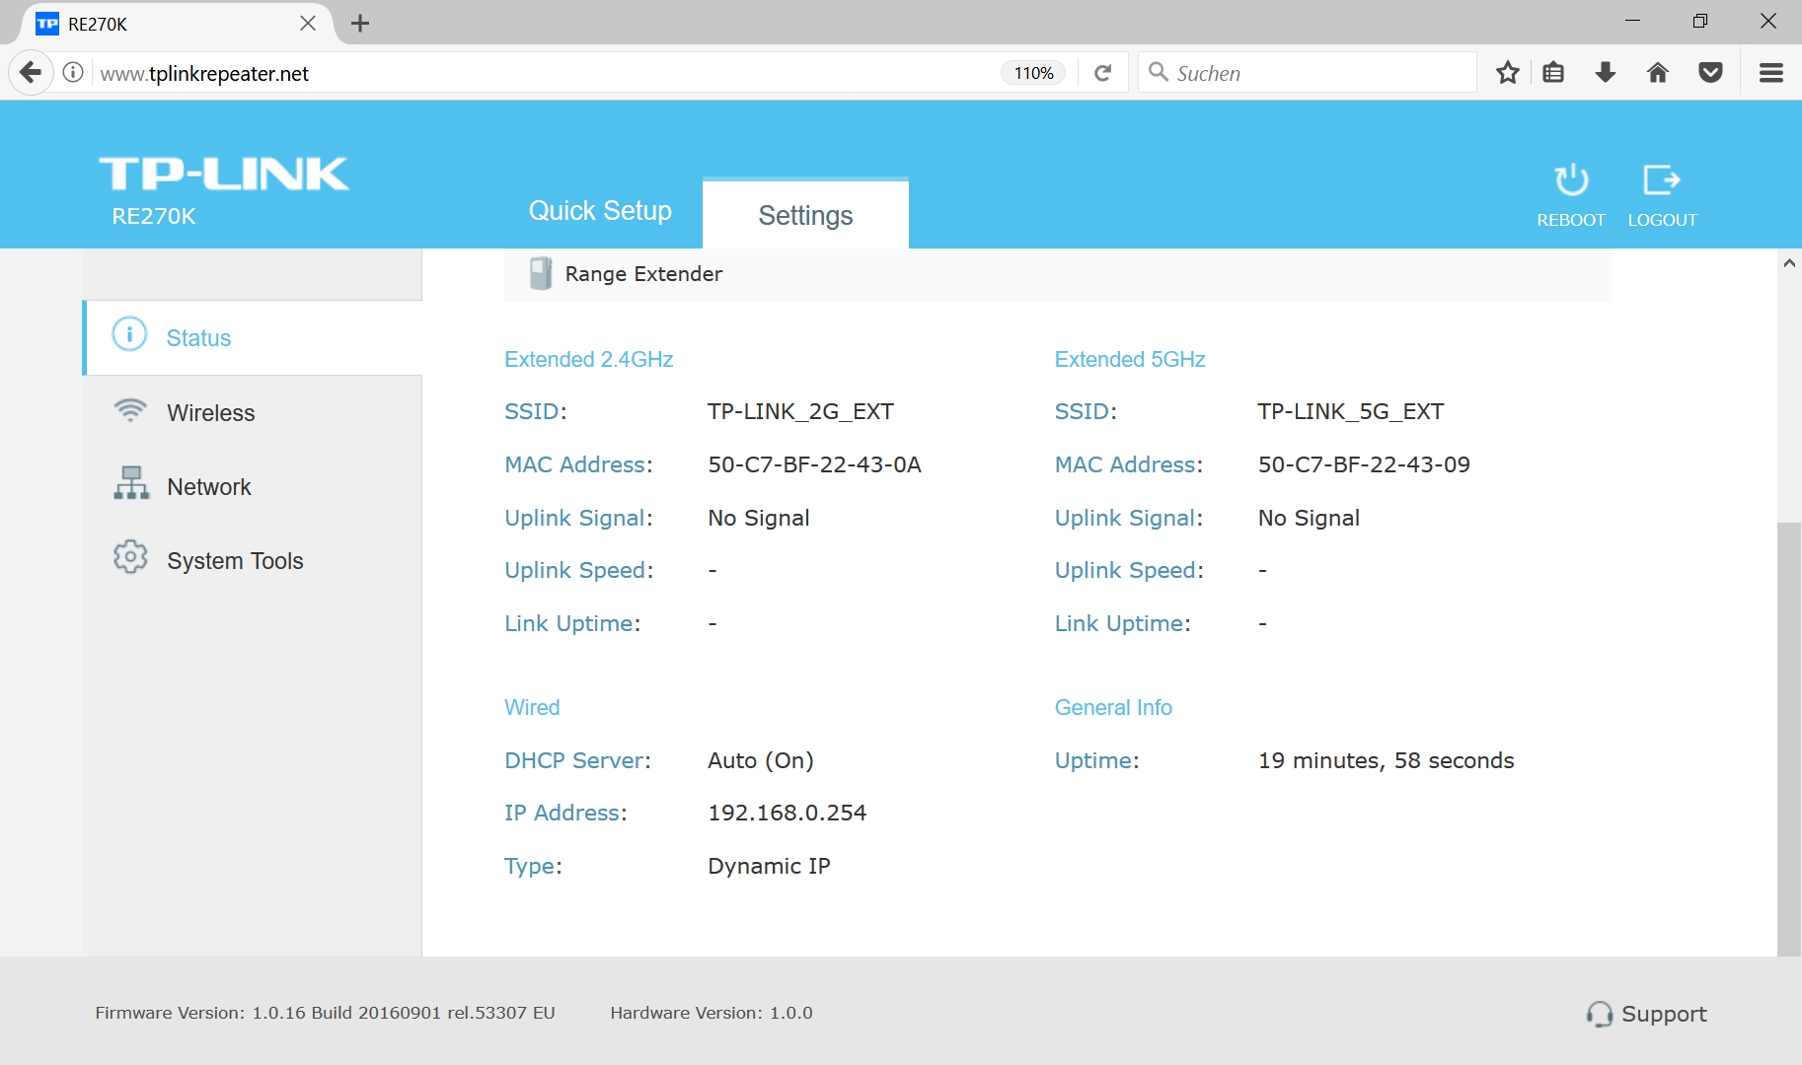Viewport: 1802px width, 1065px height.
Task: Open Wireless settings in the sidebar
Action: [210, 413]
